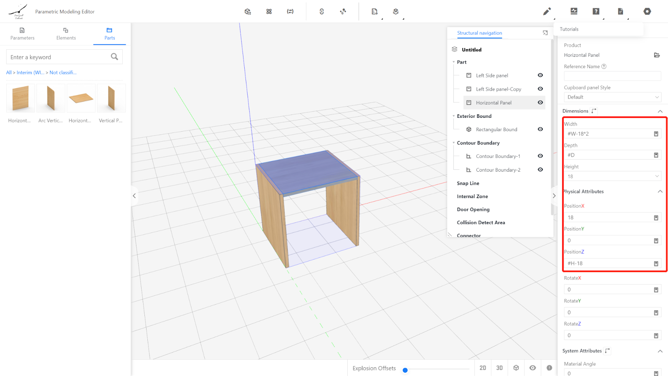Open the Elements tab

[x=66, y=34]
